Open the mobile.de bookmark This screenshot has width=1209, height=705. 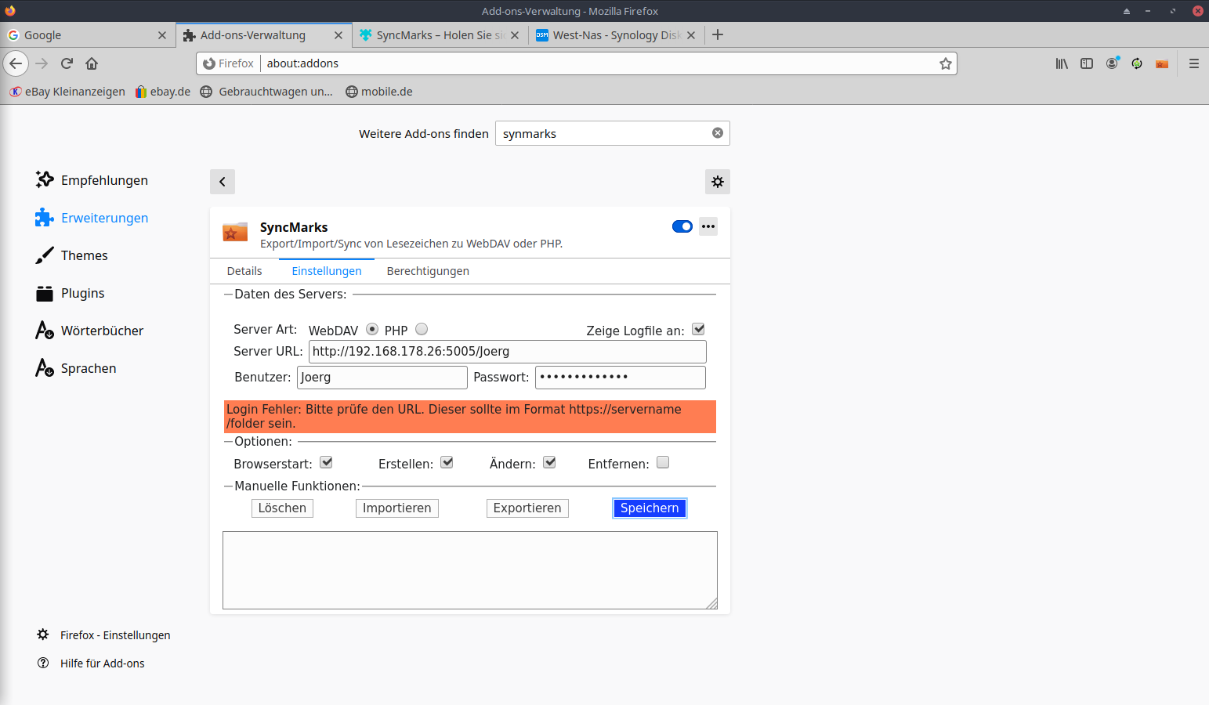[379, 92]
